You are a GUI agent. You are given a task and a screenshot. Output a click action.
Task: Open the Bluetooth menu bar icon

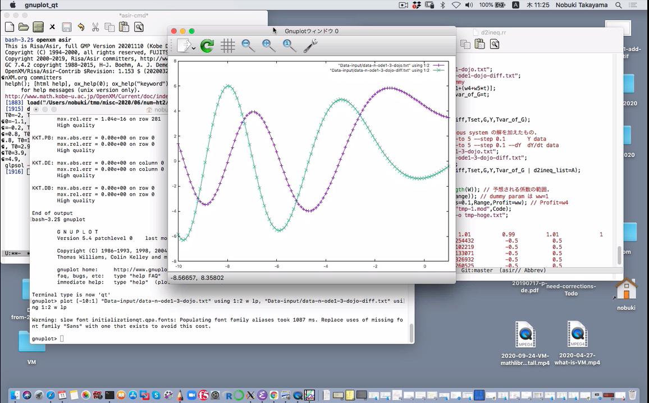(x=442, y=5)
